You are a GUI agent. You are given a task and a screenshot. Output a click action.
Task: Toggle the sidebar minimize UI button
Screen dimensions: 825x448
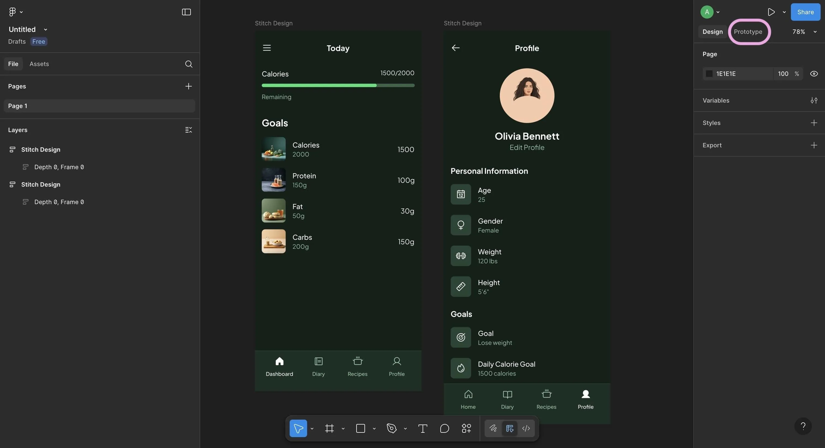pos(186,12)
